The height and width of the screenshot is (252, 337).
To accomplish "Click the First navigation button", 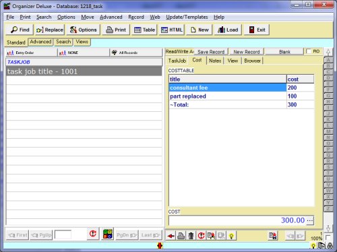I will tap(18, 235).
